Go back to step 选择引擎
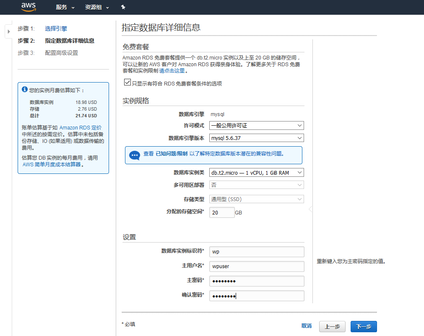424x336 pixels. click(x=56, y=28)
